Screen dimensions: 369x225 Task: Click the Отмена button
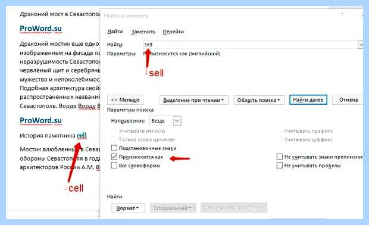[x=348, y=100]
